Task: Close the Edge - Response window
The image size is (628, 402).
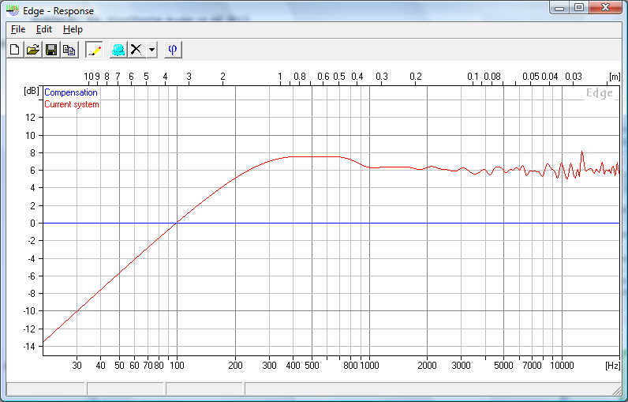Action: [605, 8]
